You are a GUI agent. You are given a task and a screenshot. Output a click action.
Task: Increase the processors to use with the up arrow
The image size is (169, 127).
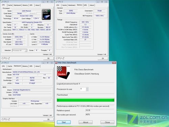click(x=87, y=88)
